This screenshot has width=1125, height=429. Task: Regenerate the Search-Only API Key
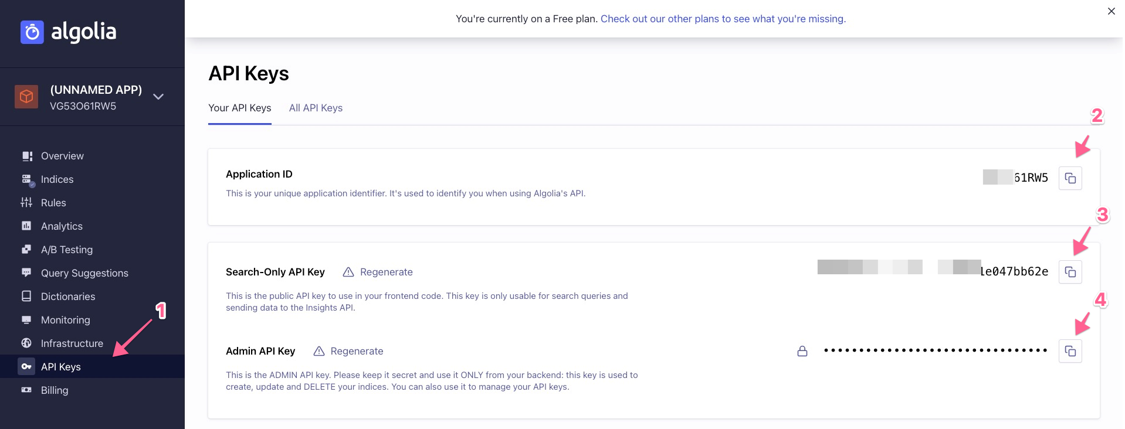coord(386,272)
